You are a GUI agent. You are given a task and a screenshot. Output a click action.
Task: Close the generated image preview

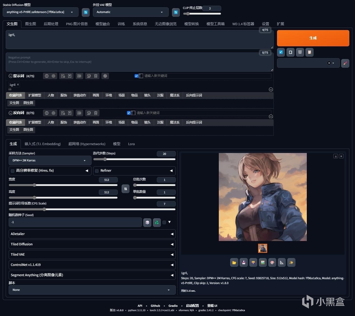(x=341, y=156)
